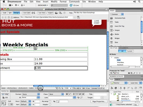Open the Local view dropdown
The width and height of the screenshot is (143, 107).
click(x=135, y=83)
